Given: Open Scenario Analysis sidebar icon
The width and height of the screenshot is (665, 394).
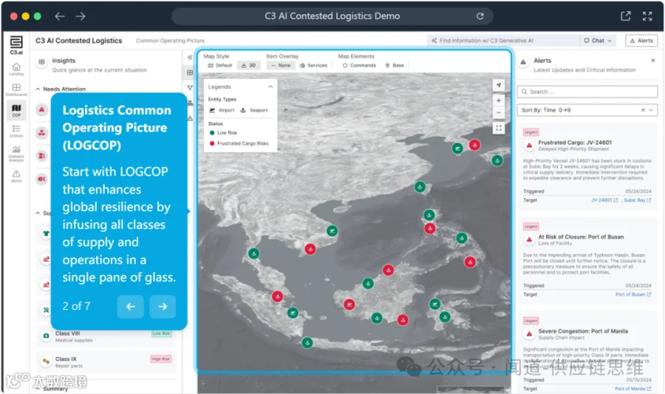Looking at the screenshot, I should pos(16,154).
